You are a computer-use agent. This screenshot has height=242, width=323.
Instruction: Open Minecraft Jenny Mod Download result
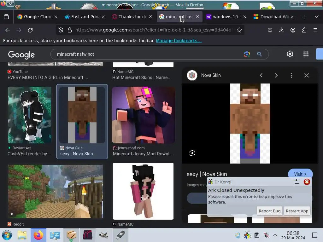tap(143, 154)
